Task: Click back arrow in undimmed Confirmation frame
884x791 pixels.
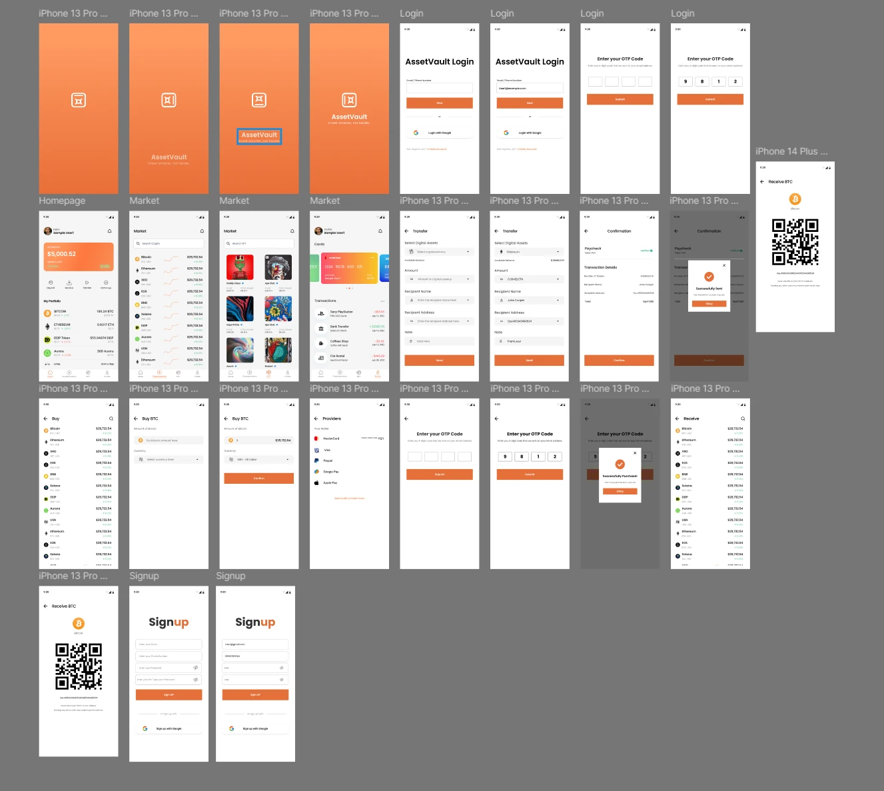Action: pyautogui.click(x=586, y=231)
